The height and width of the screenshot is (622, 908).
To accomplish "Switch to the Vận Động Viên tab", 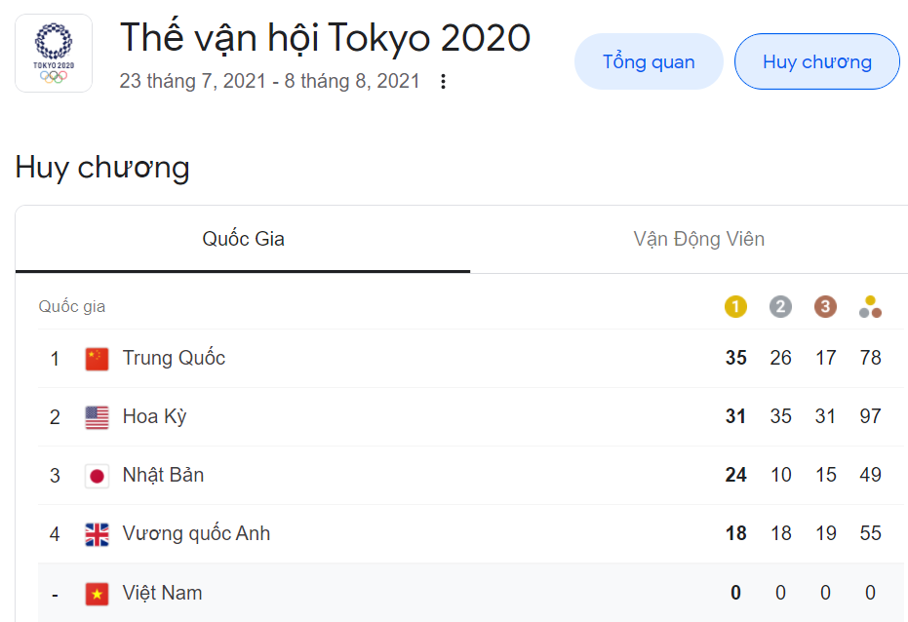I will point(698,239).
